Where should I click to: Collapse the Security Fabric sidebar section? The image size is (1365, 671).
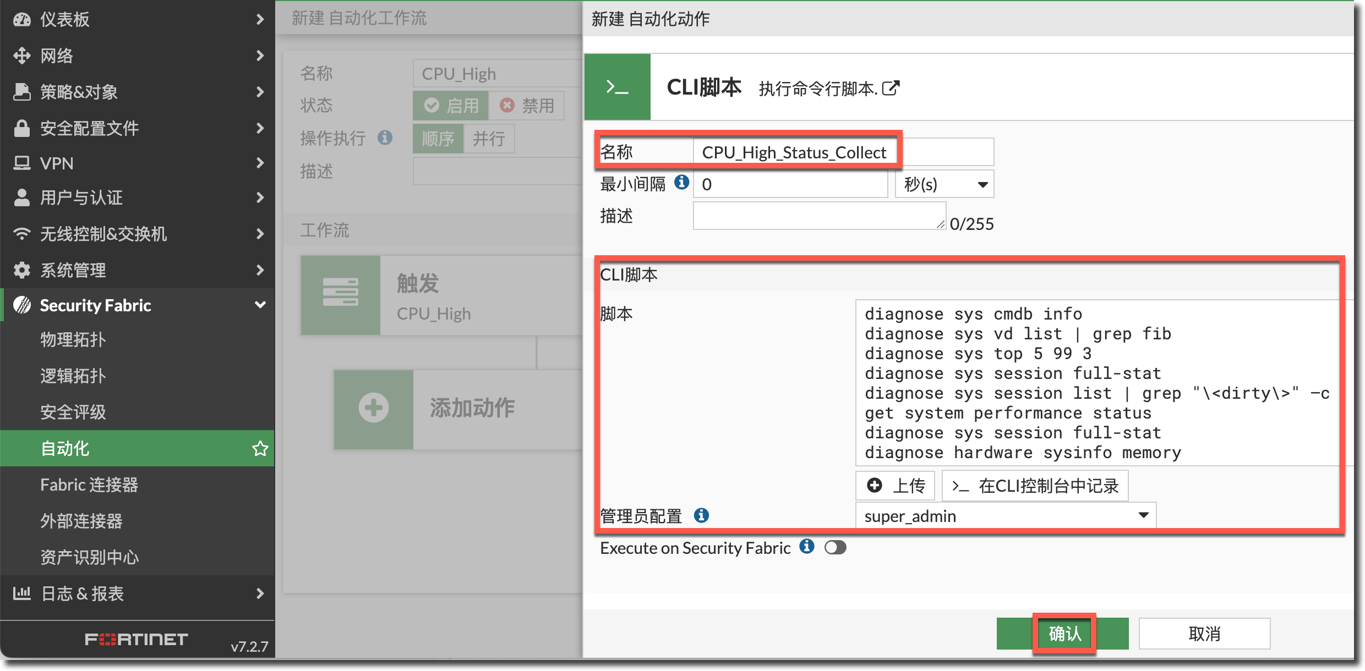coord(260,305)
